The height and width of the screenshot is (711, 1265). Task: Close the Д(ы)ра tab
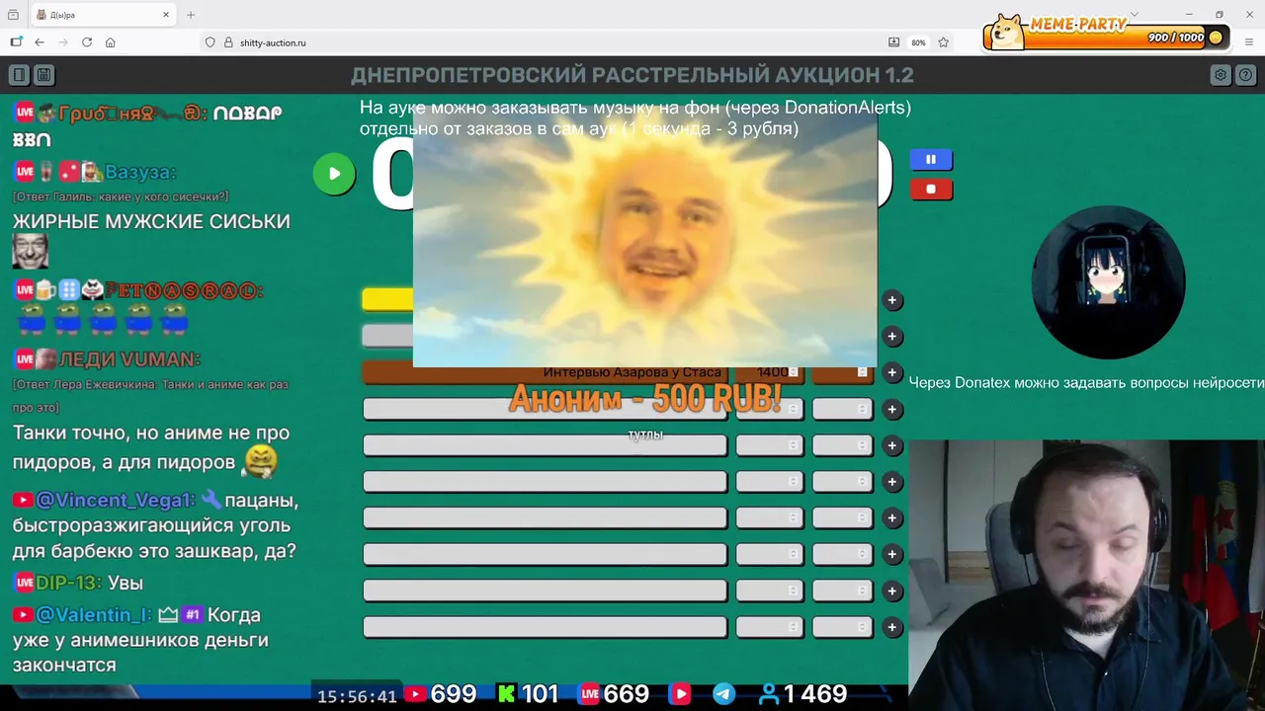pos(167,15)
